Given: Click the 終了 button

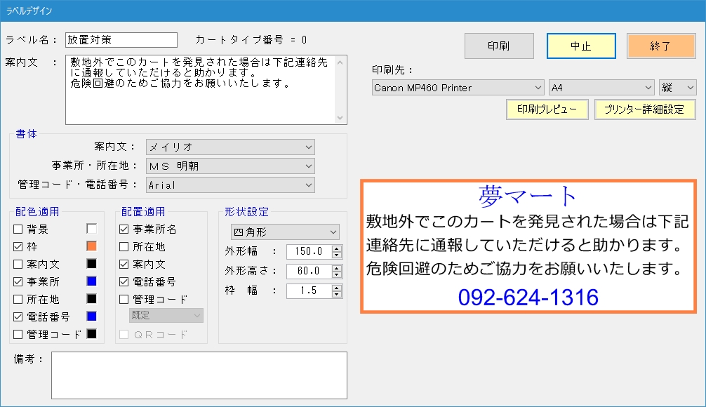Looking at the screenshot, I should [x=661, y=46].
